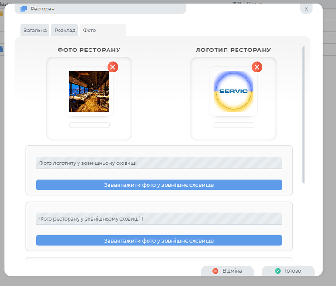Click the red cancel icon beside Відміна

point(215,271)
